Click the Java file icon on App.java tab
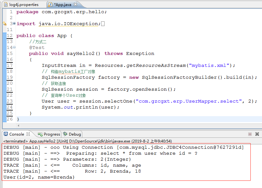Image resolution: width=262 pixels, height=188 pixels. pos(50,4)
